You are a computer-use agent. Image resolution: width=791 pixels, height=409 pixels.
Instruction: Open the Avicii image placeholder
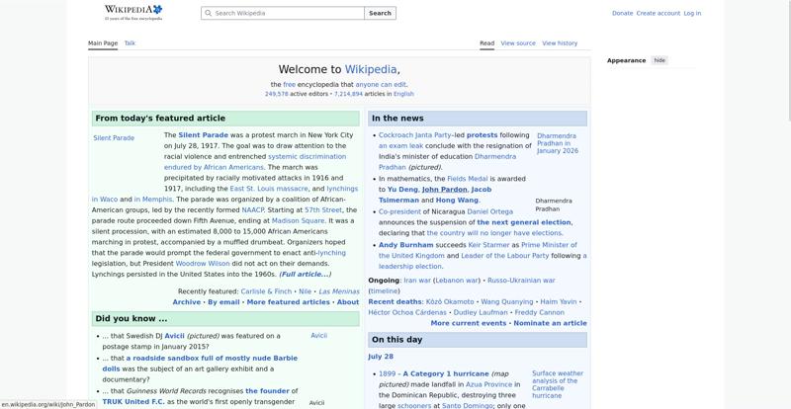(318, 335)
